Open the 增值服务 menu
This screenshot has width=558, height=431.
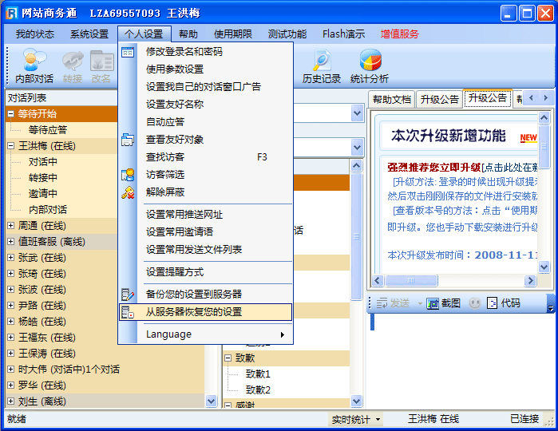tap(399, 34)
